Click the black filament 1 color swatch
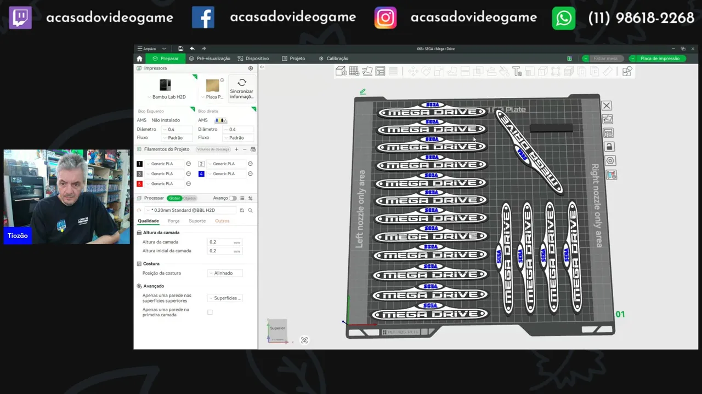 (x=139, y=164)
